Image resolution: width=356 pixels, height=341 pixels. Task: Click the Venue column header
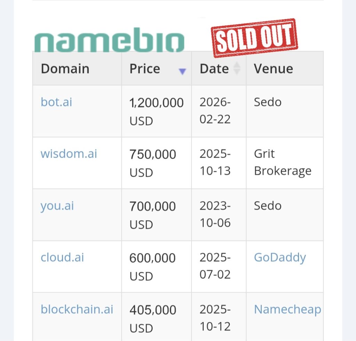[x=273, y=69]
